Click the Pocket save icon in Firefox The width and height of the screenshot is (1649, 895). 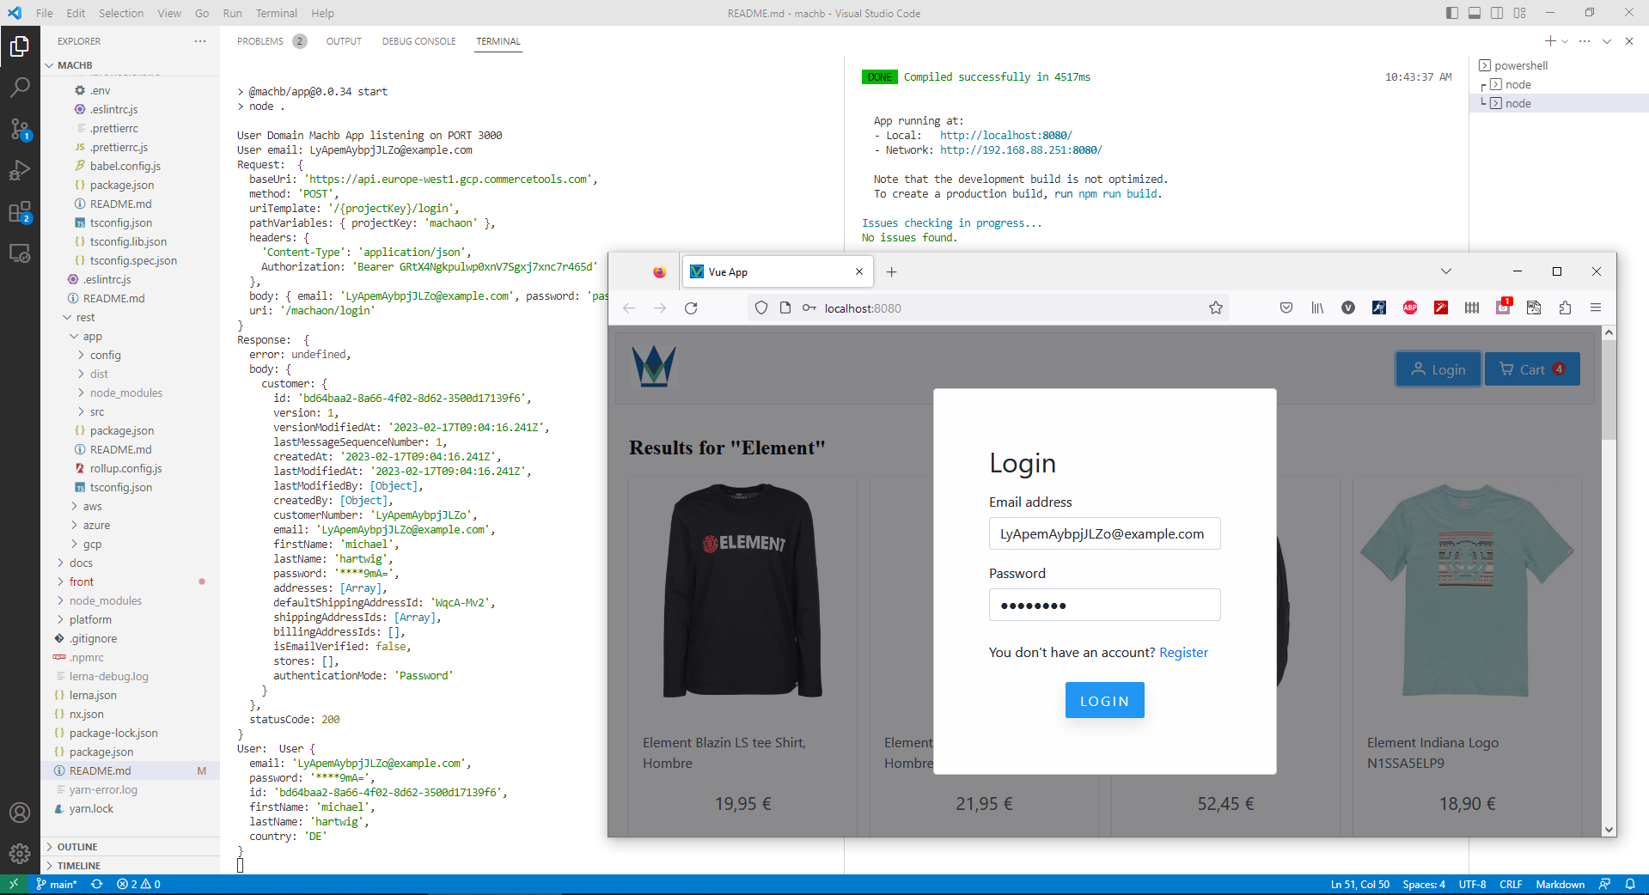pyautogui.click(x=1286, y=307)
